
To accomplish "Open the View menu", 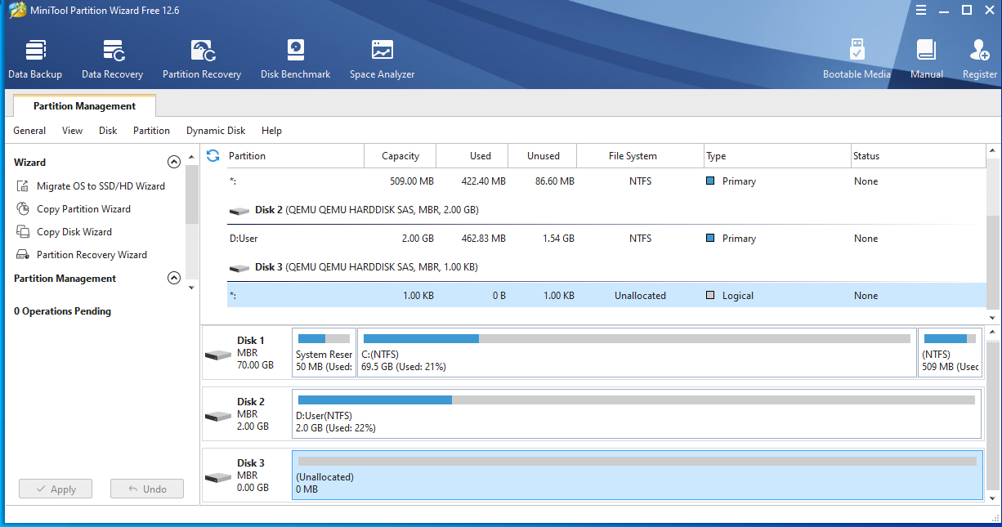I will point(72,131).
